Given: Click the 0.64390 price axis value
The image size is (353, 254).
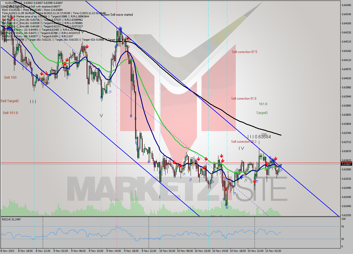Looking at the screenshot, I should [346, 5].
